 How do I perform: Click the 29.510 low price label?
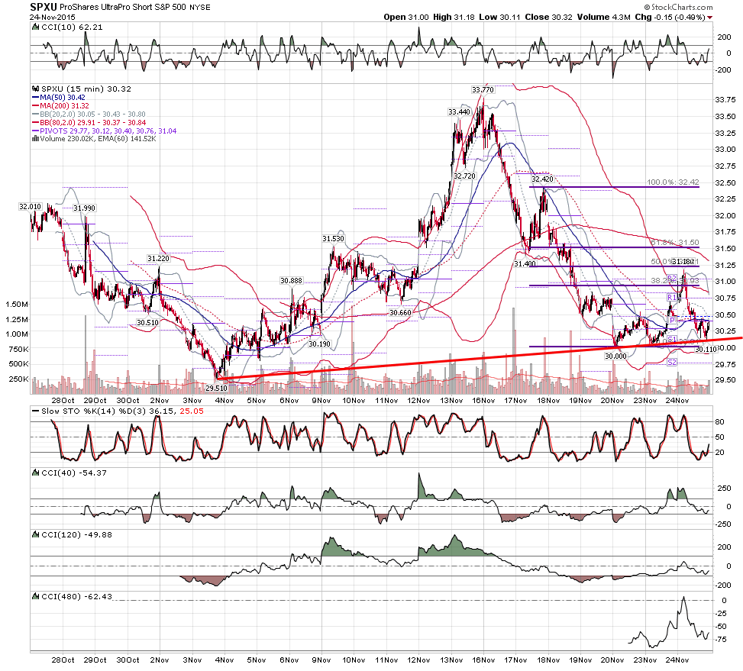(216, 389)
